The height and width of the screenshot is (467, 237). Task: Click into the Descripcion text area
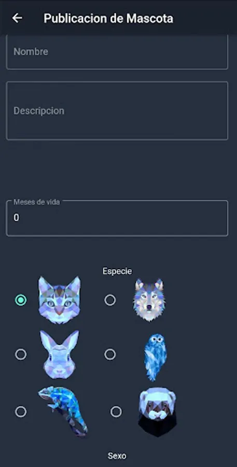(117, 111)
